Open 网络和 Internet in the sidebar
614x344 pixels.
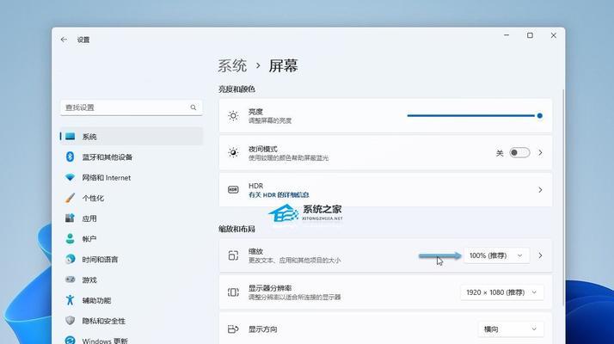pyautogui.click(x=132, y=177)
